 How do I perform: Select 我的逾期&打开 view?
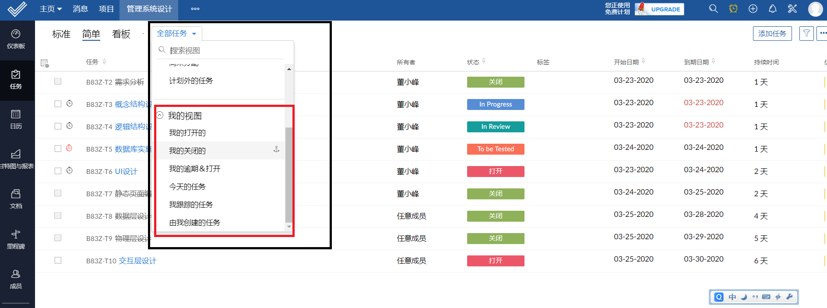pos(195,169)
